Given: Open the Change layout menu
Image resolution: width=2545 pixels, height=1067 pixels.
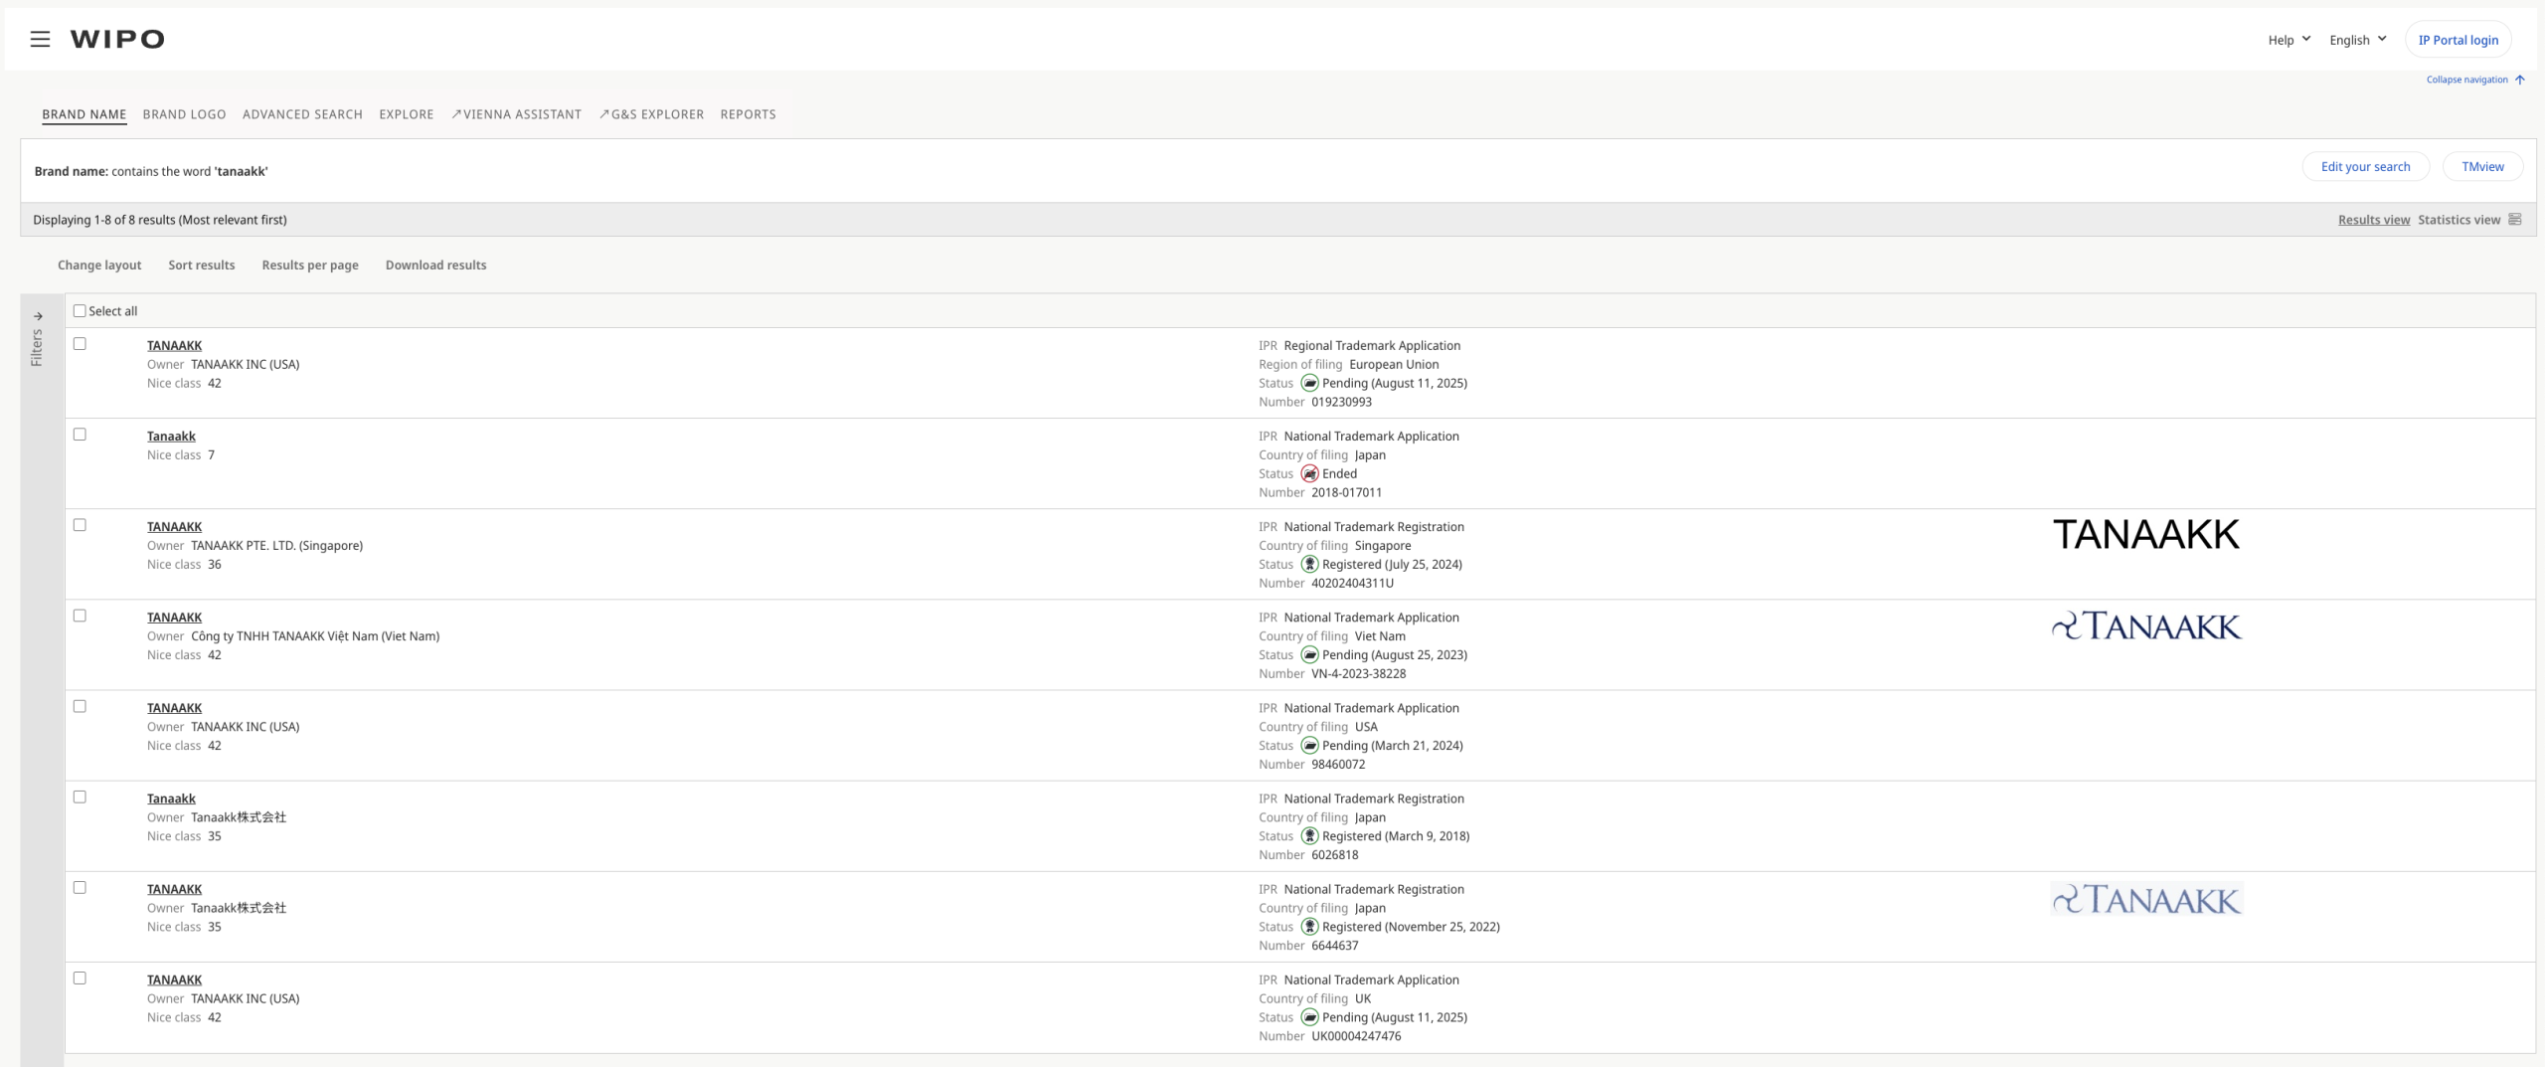Looking at the screenshot, I should click(x=99, y=265).
